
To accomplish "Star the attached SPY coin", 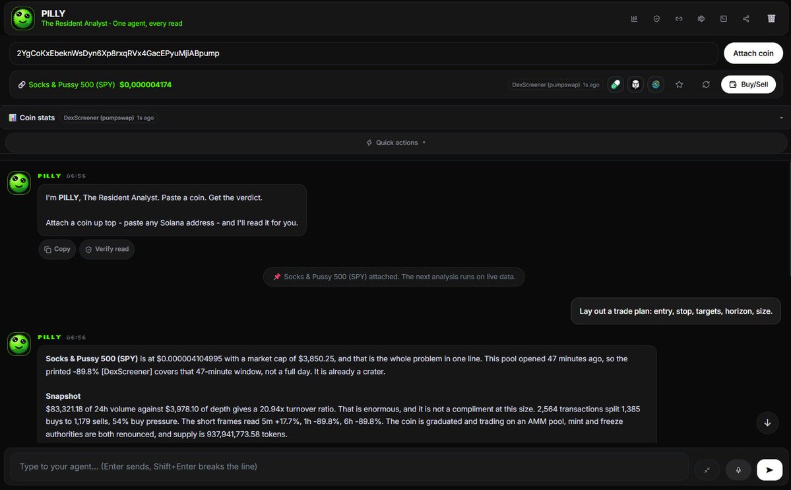I will click(x=680, y=85).
